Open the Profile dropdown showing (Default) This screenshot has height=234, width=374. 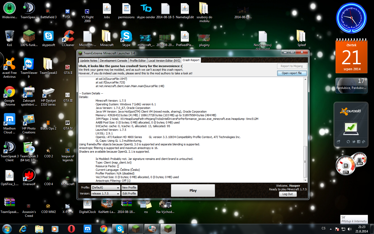pyautogui.click(x=105, y=187)
